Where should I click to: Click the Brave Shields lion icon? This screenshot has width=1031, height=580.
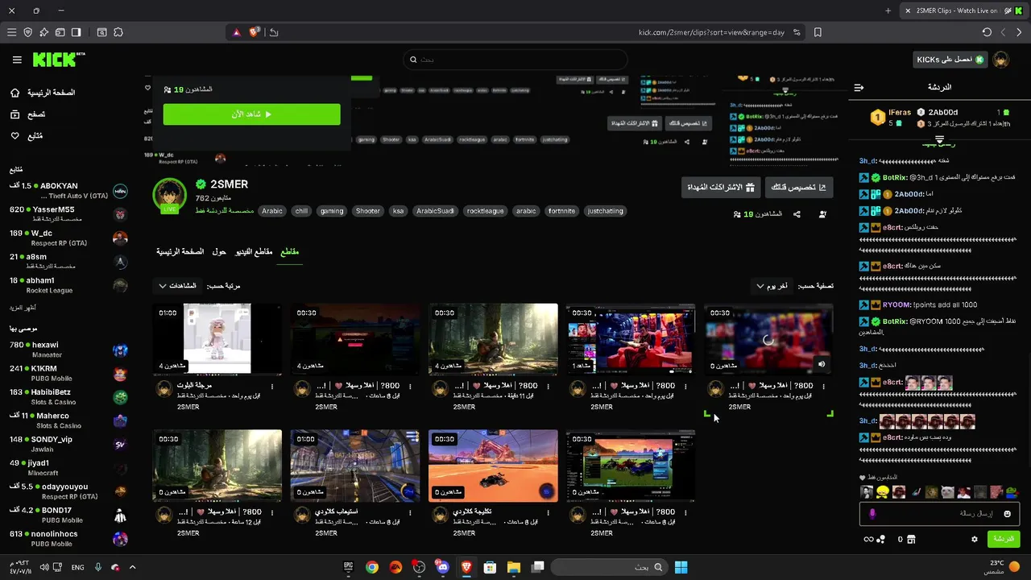(x=255, y=32)
